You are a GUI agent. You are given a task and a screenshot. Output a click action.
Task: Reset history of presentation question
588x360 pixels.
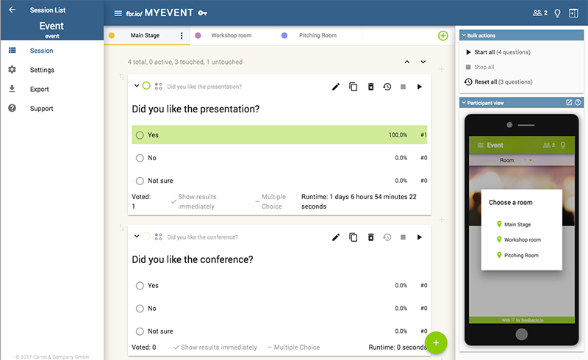[387, 87]
